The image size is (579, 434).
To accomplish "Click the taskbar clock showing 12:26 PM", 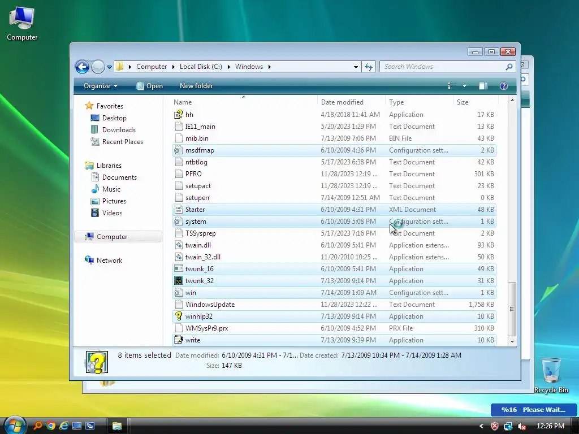I will point(550,426).
